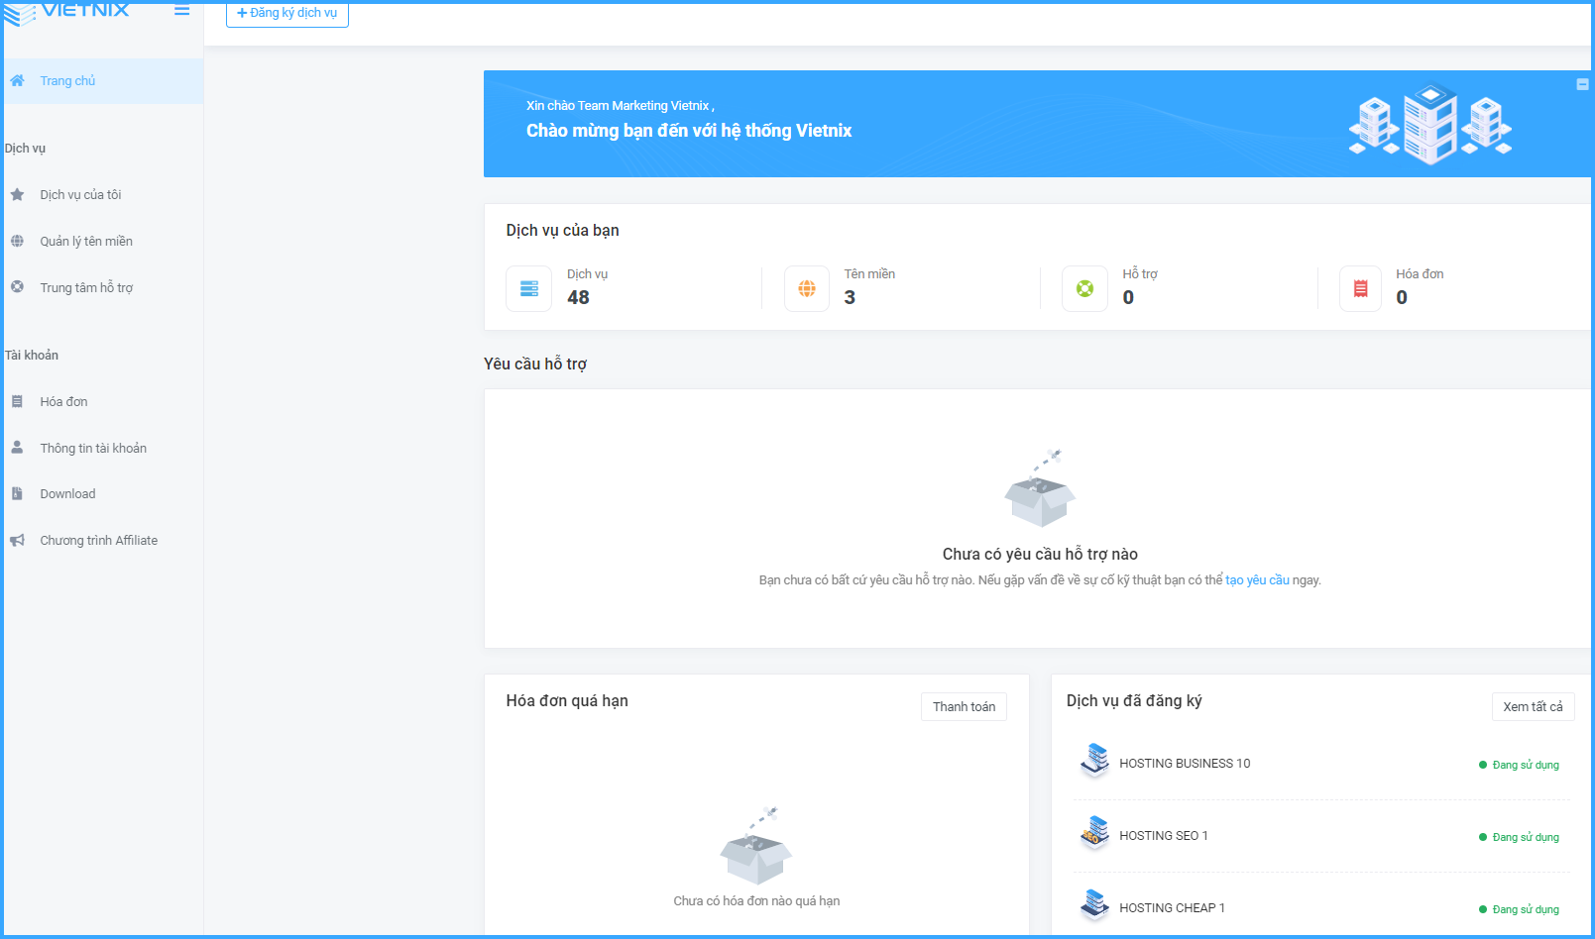Click Đang sử dụng status of HOSTING SEO 1

(1519, 837)
